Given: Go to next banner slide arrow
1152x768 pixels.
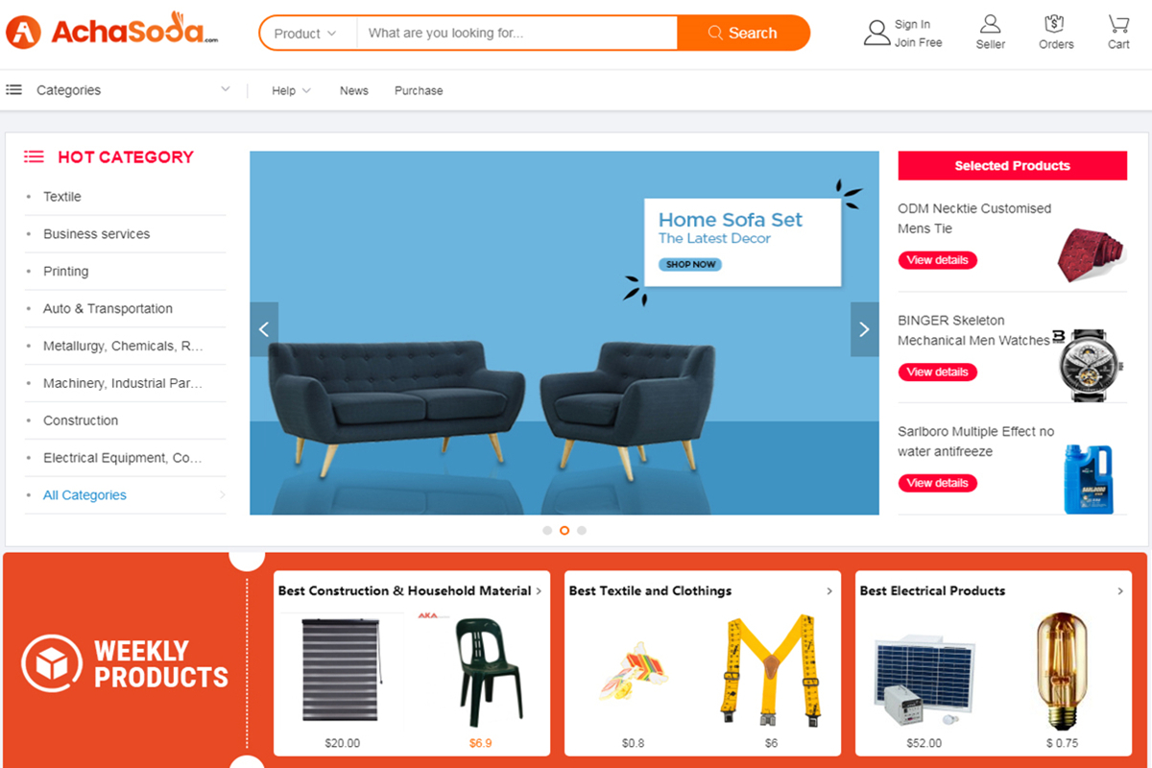Looking at the screenshot, I should click(864, 329).
